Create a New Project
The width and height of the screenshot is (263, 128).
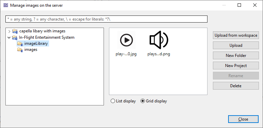236,66
